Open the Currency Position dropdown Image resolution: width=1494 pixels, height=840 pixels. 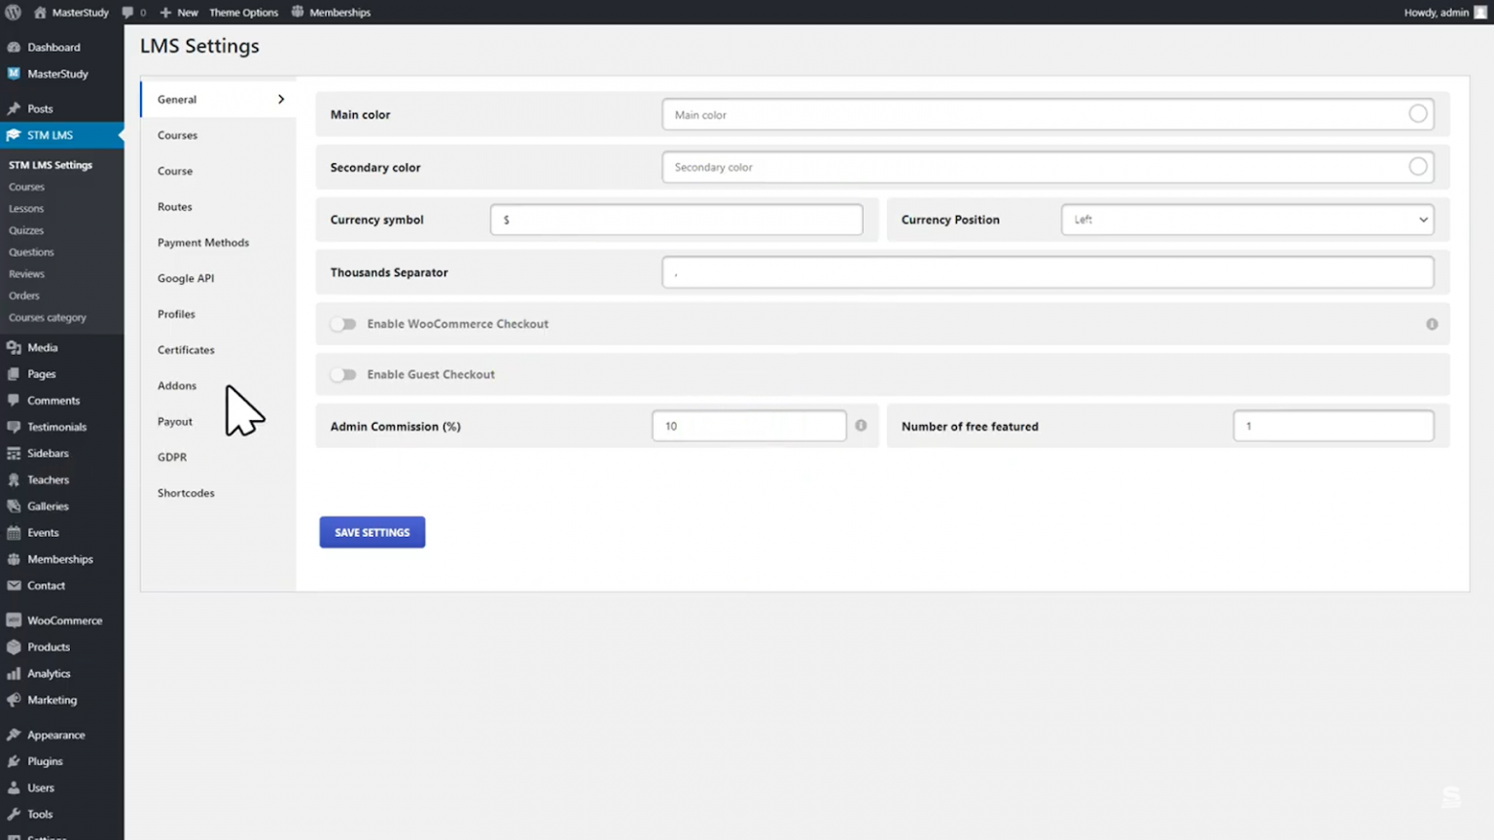coord(1247,219)
